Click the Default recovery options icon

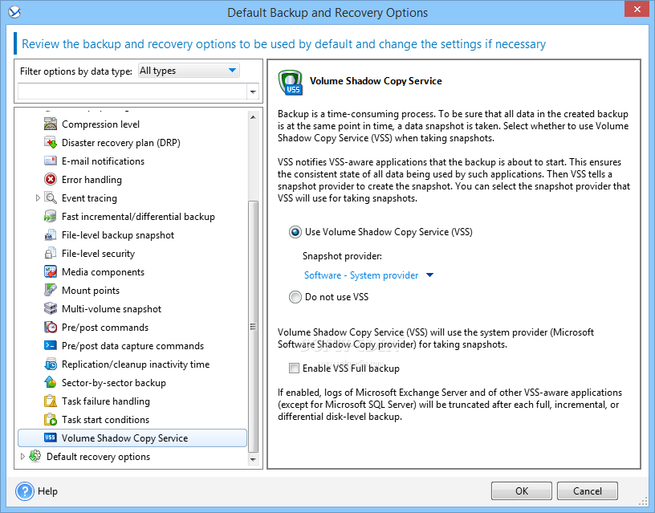(35, 456)
